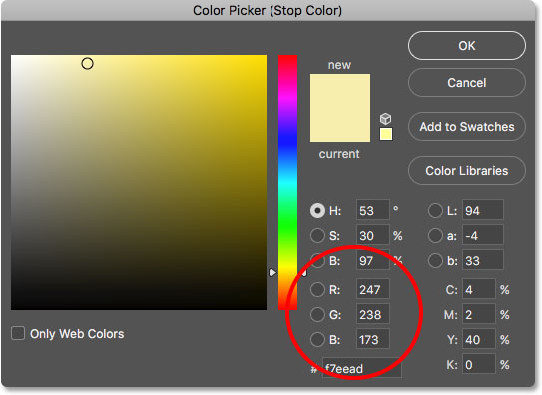Select the blue B radio button near 173
The width and height of the screenshot is (542, 395).
[317, 340]
